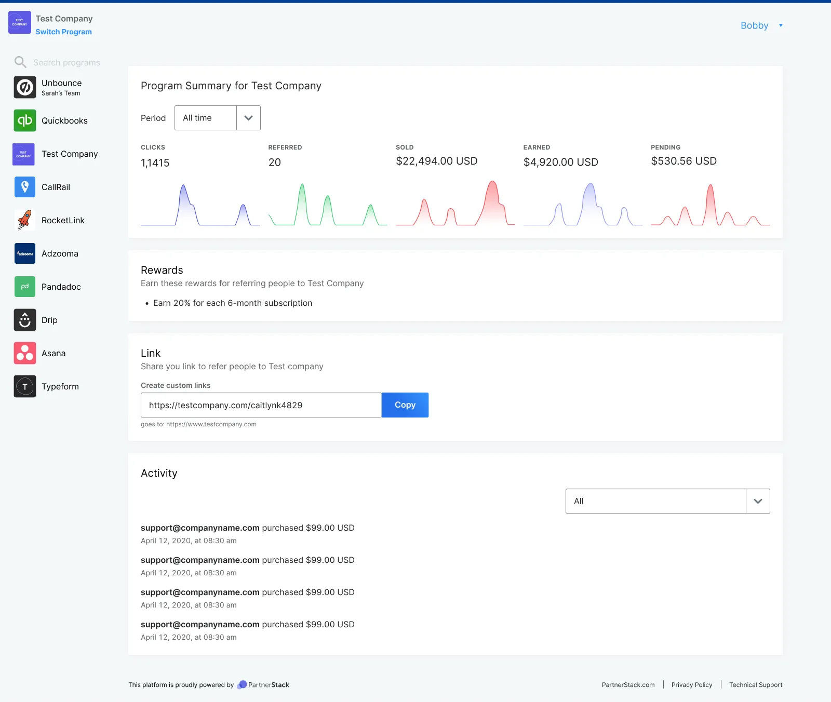831x702 pixels.
Task: Click the Sold red trend chart
Action: (x=455, y=203)
